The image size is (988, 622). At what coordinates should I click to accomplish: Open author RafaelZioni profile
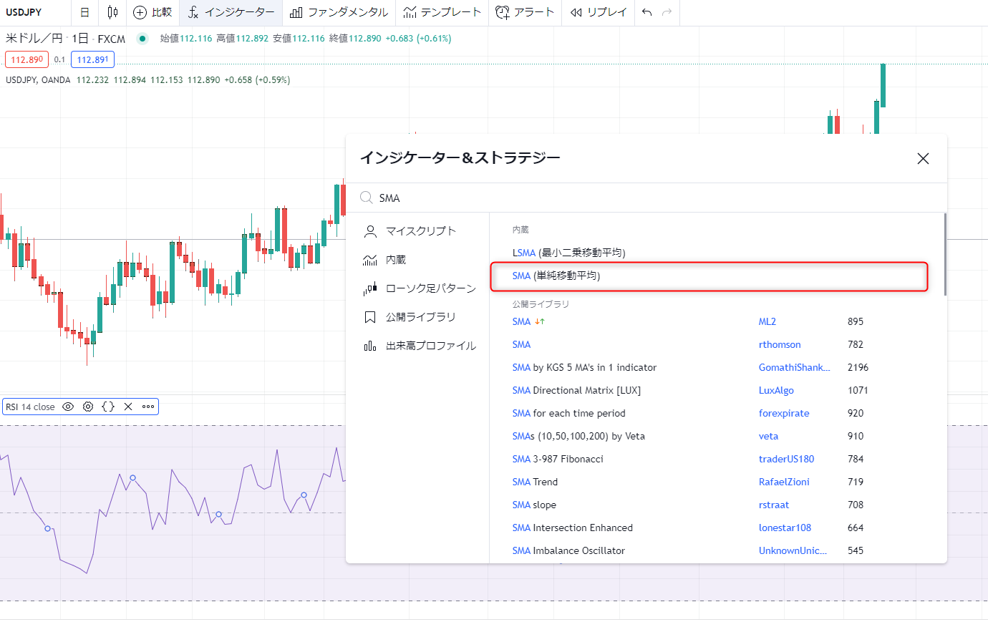[x=784, y=482]
